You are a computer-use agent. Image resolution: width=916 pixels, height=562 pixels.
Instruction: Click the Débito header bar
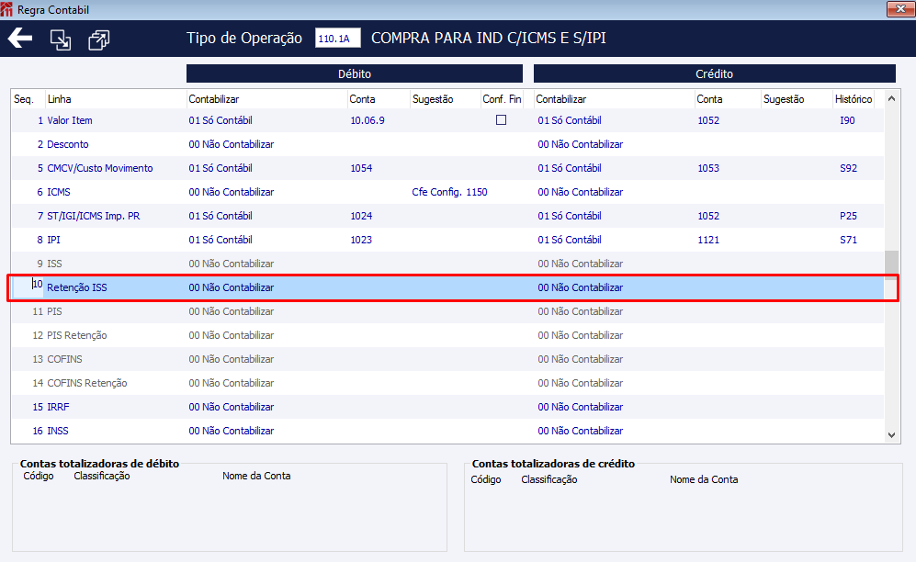pos(355,73)
